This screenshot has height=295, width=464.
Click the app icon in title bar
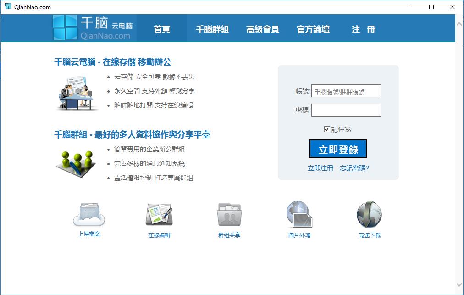click(8, 7)
